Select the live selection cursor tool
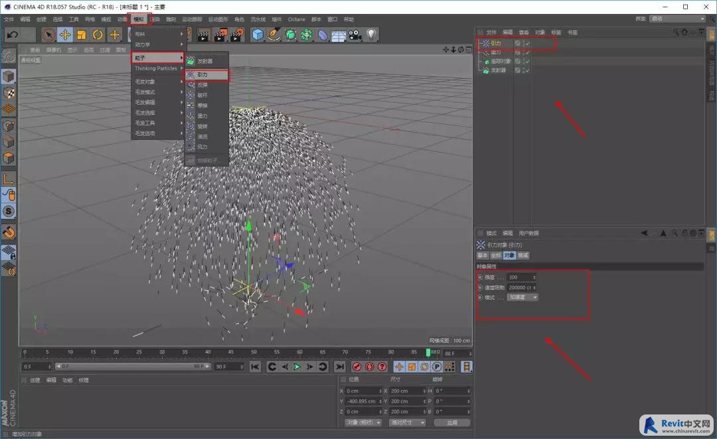This screenshot has width=717, height=439. [x=48, y=34]
